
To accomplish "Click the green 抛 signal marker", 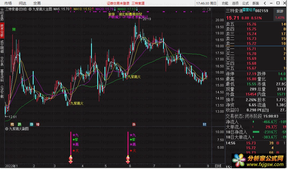I will [14, 29].
